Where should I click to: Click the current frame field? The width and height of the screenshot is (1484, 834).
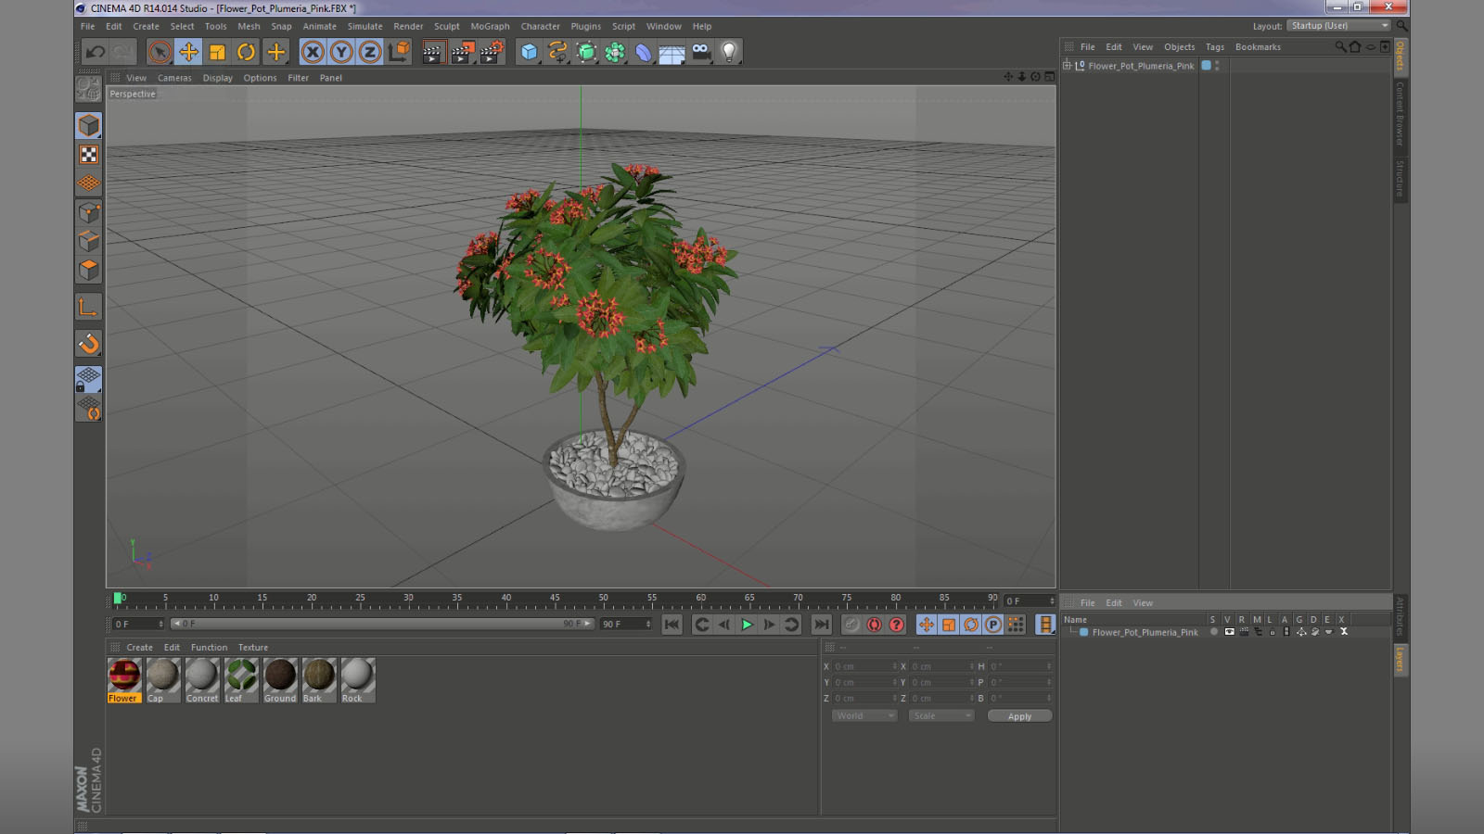1030,601
